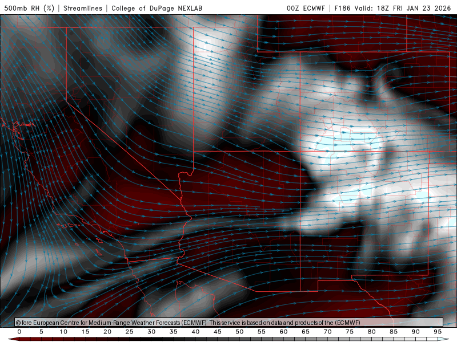Click the colorbar label "45"
Image resolution: width=457 pixels, height=342 pixels.
point(218,332)
